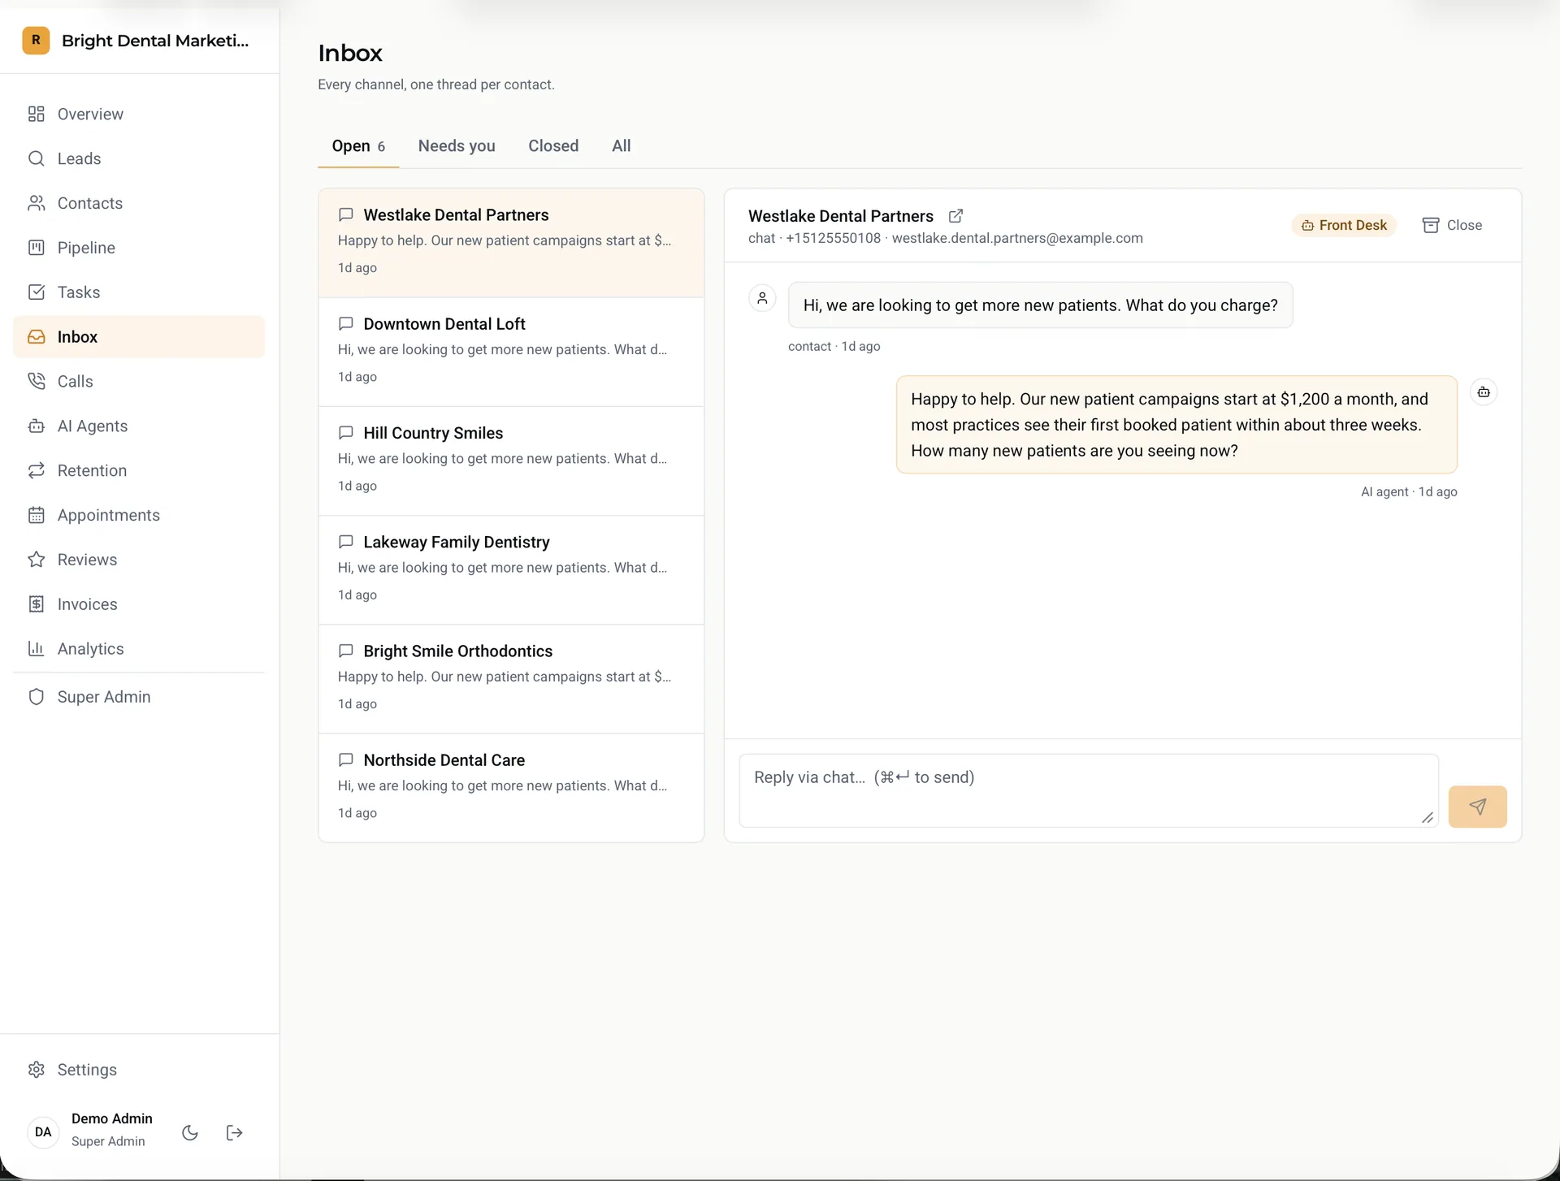The image size is (1560, 1181).
Task: Open Lakeway Family Dentistry conversation
Action: (x=511, y=569)
